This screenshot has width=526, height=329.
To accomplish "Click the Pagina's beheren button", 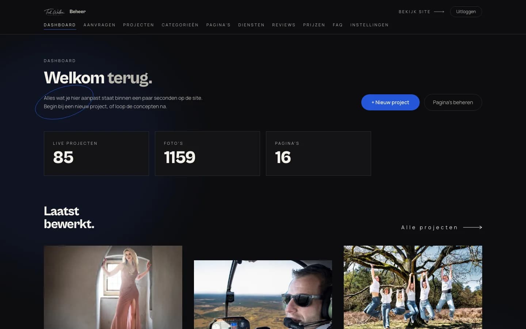I will [453, 102].
